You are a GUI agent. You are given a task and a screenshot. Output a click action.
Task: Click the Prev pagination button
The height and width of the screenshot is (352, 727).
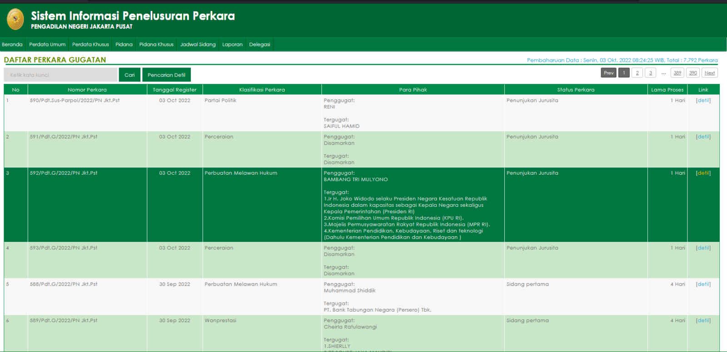point(608,73)
